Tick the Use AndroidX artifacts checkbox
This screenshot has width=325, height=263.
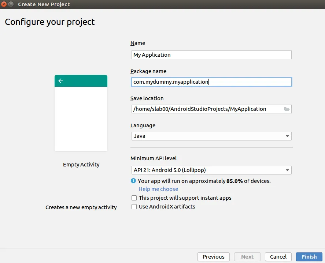pos(134,207)
